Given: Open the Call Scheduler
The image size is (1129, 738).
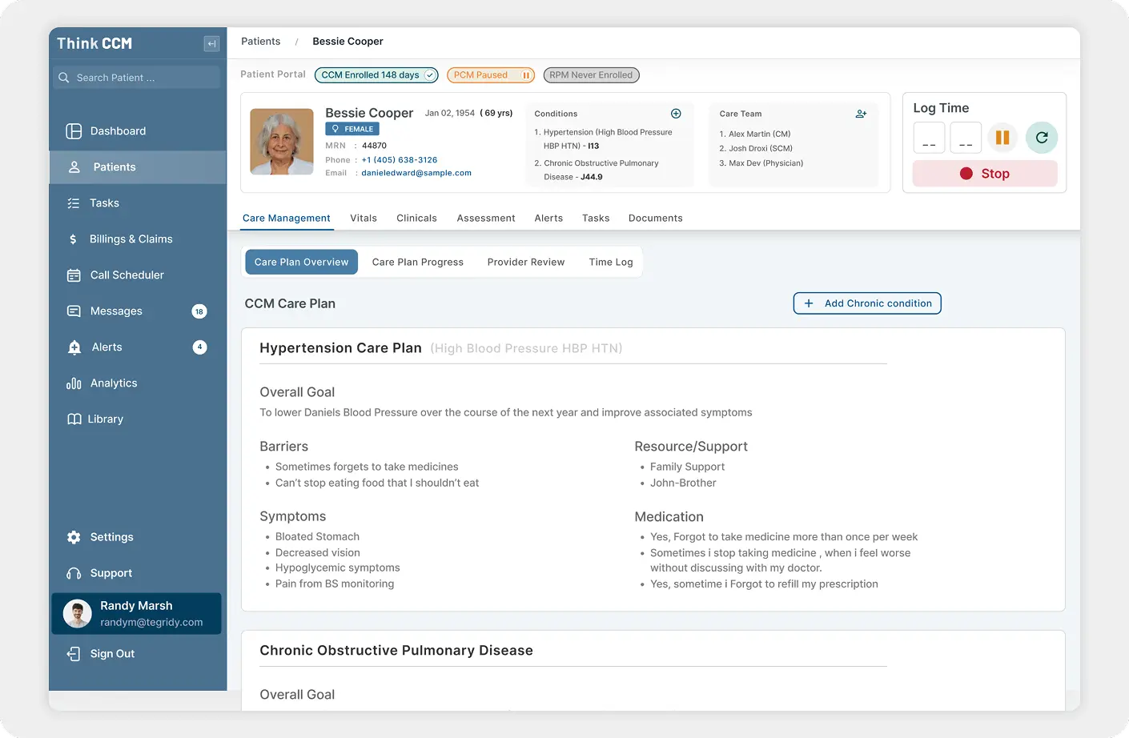Looking at the screenshot, I should (128, 275).
